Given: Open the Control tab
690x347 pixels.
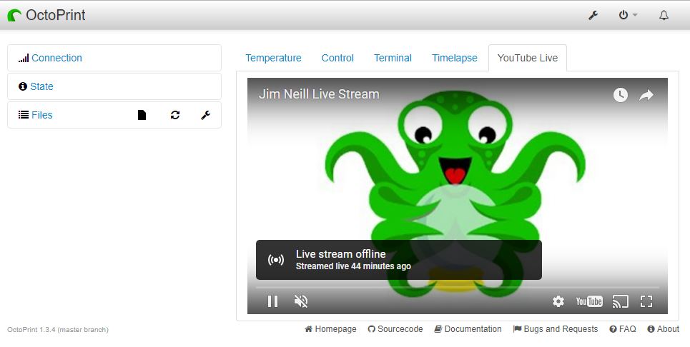Looking at the screenshot, I should click(337, 58).
